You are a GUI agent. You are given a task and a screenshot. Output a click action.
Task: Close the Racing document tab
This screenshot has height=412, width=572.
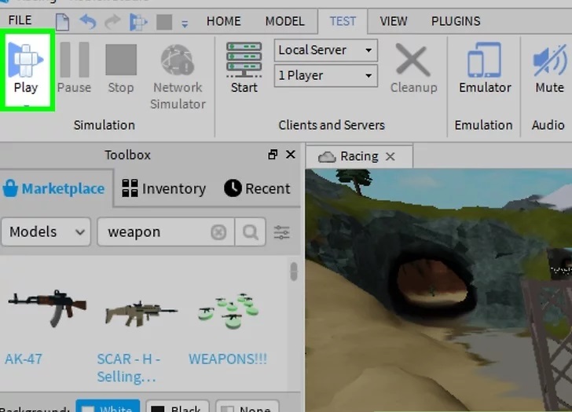point(390,157)
